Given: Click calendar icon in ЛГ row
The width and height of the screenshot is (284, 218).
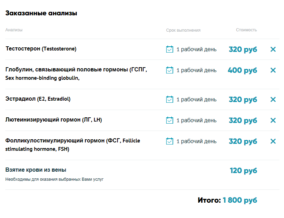Looking at the screenshot, I should coord(170,120).
